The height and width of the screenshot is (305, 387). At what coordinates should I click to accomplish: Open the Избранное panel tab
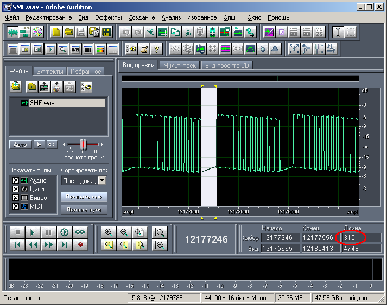coord(86,72)
